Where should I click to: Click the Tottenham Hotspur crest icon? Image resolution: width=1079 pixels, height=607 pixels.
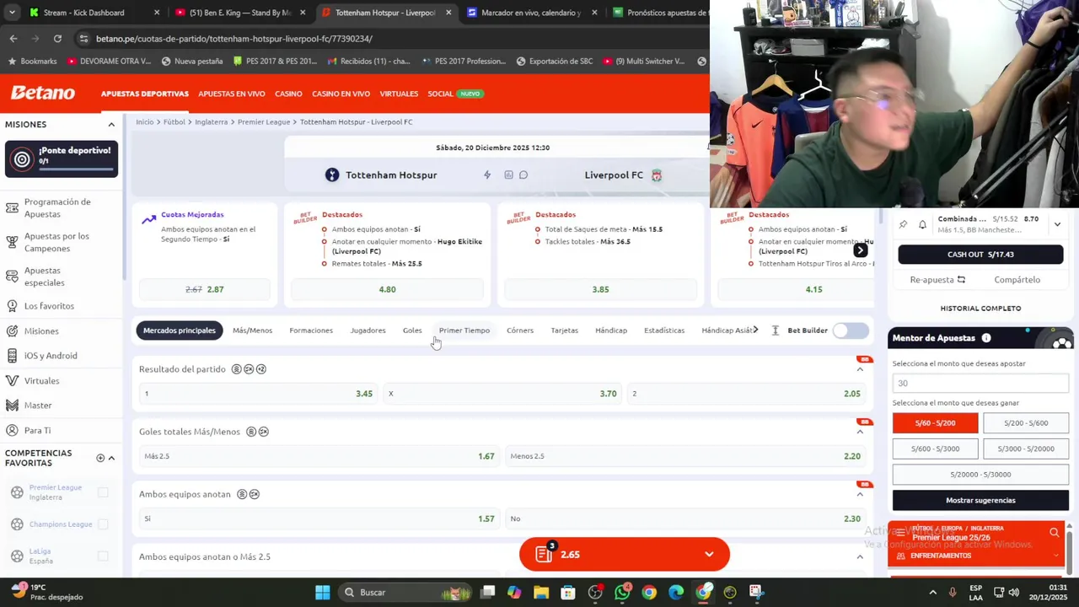(x=332, y=175)
